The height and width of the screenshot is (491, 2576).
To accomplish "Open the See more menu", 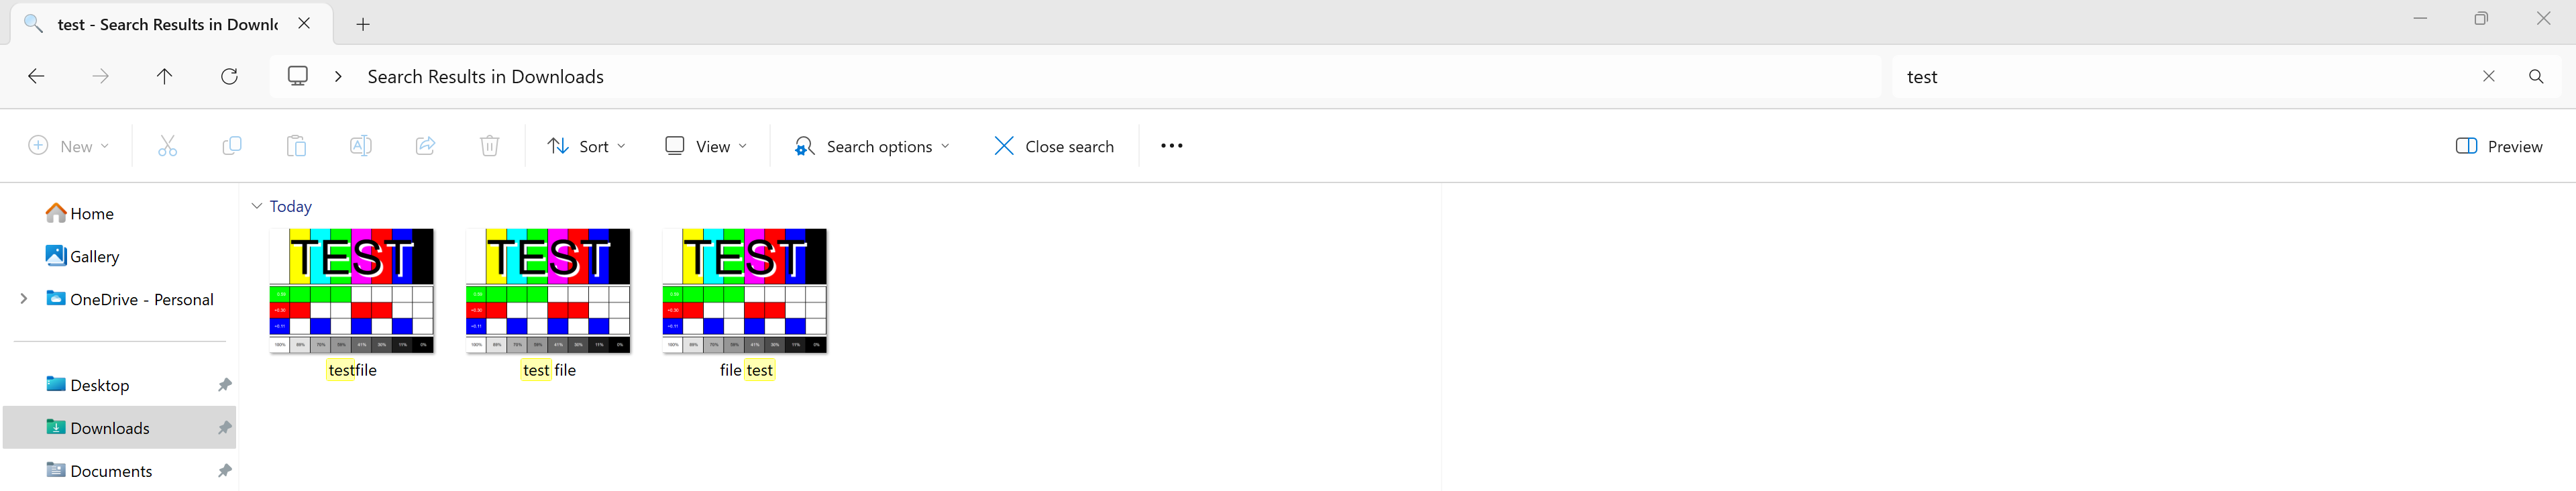I will click(1171, 145).
